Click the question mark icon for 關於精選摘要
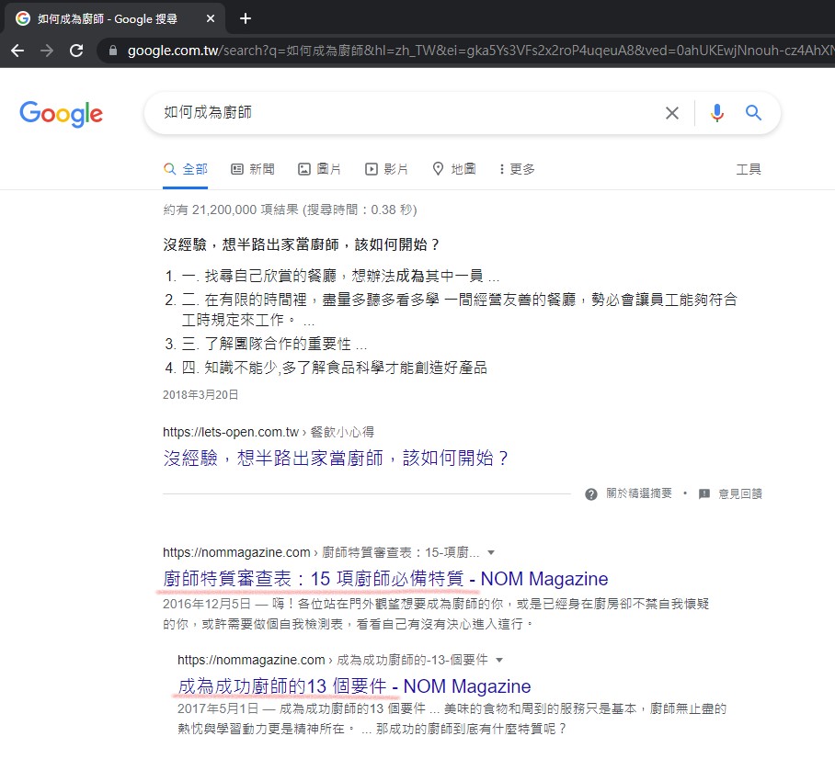Viewport: 835px width, 759px height. 591,494
